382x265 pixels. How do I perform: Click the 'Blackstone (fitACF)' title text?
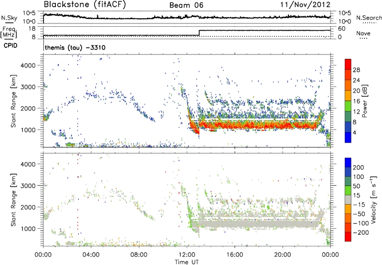(85, 5)
